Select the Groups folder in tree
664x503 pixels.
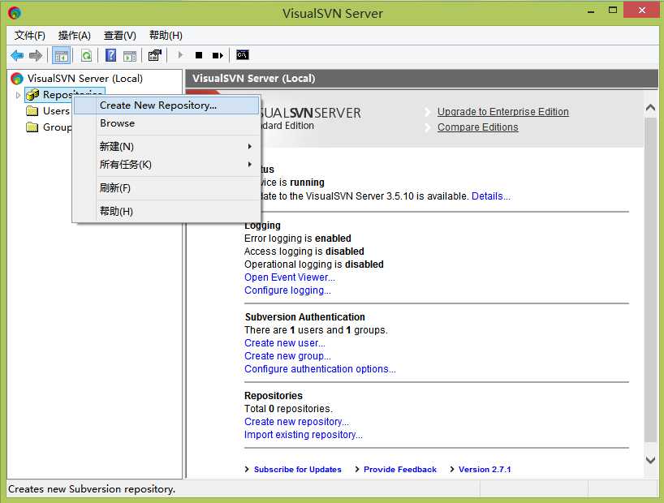(x=48, y=127)
